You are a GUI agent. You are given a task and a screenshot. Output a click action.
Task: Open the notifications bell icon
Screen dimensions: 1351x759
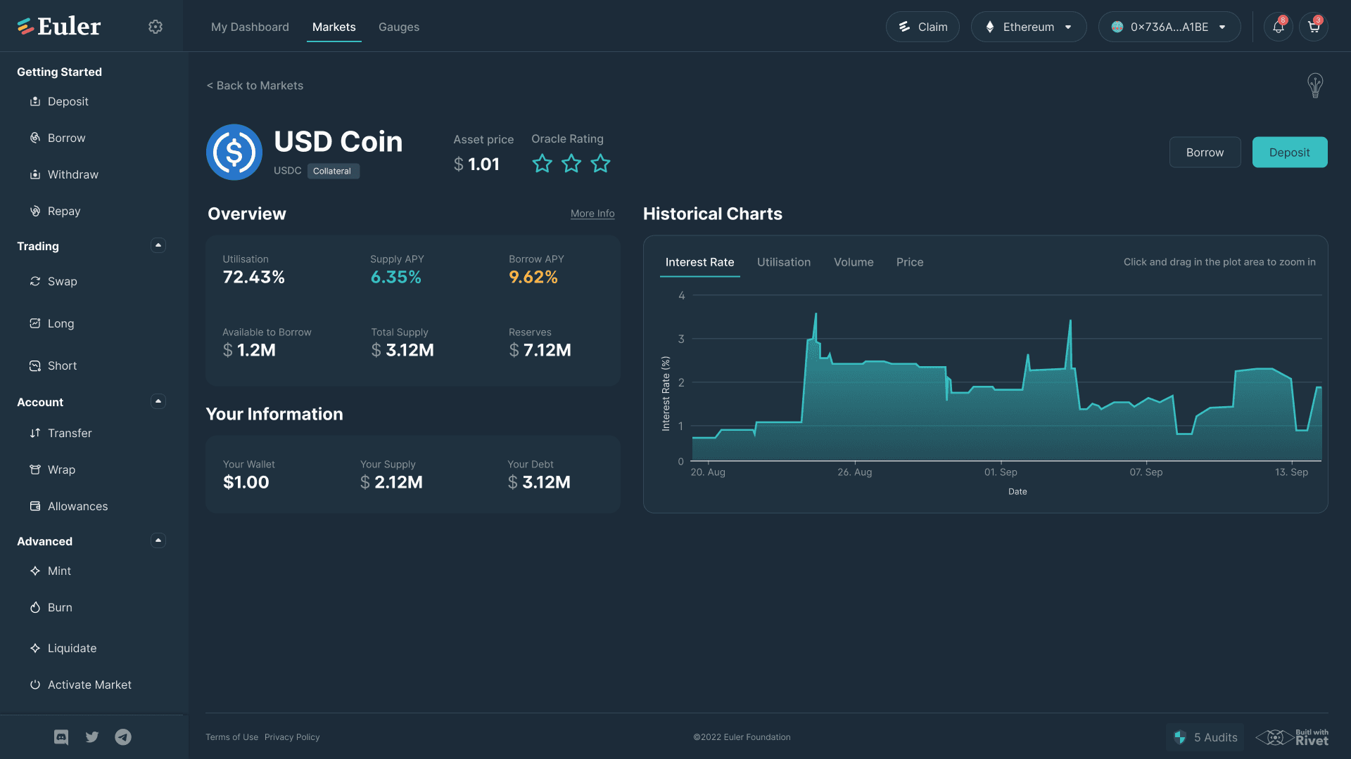1278,27
